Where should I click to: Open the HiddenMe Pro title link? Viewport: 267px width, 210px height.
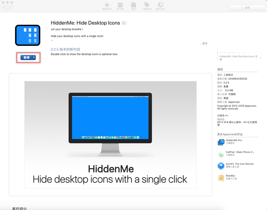coord(234,140)
